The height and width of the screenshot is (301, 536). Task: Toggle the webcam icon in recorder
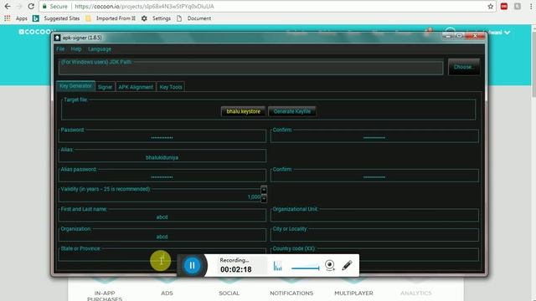click(330, 265)
